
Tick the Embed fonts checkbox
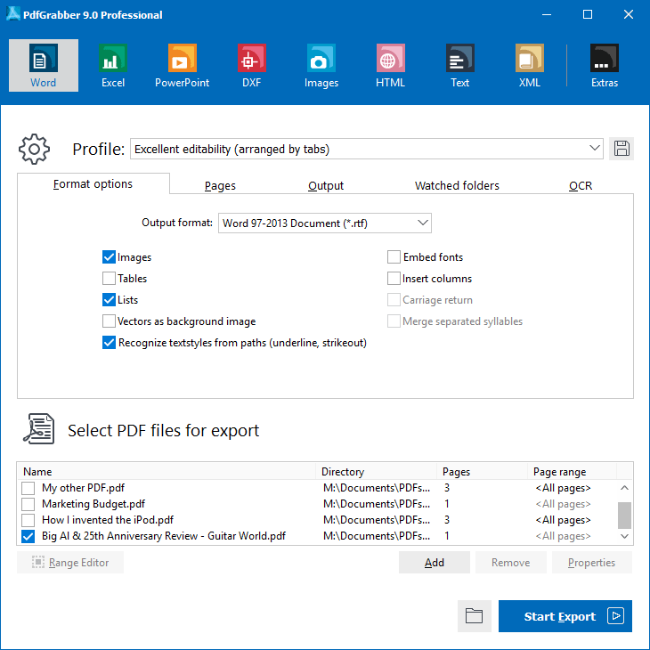click(394, 257)
